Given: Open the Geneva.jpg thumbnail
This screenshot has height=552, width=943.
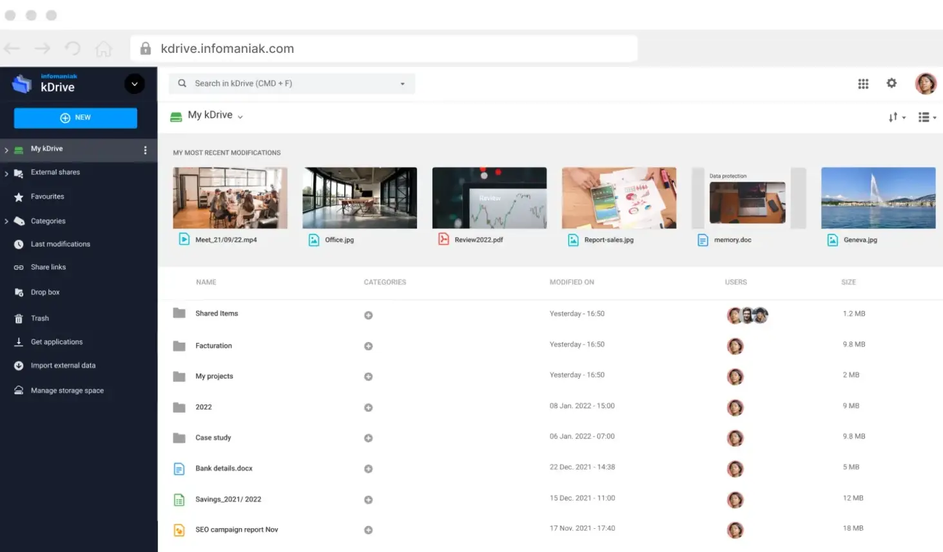Looking at the screenshot, I should [878, 198].
